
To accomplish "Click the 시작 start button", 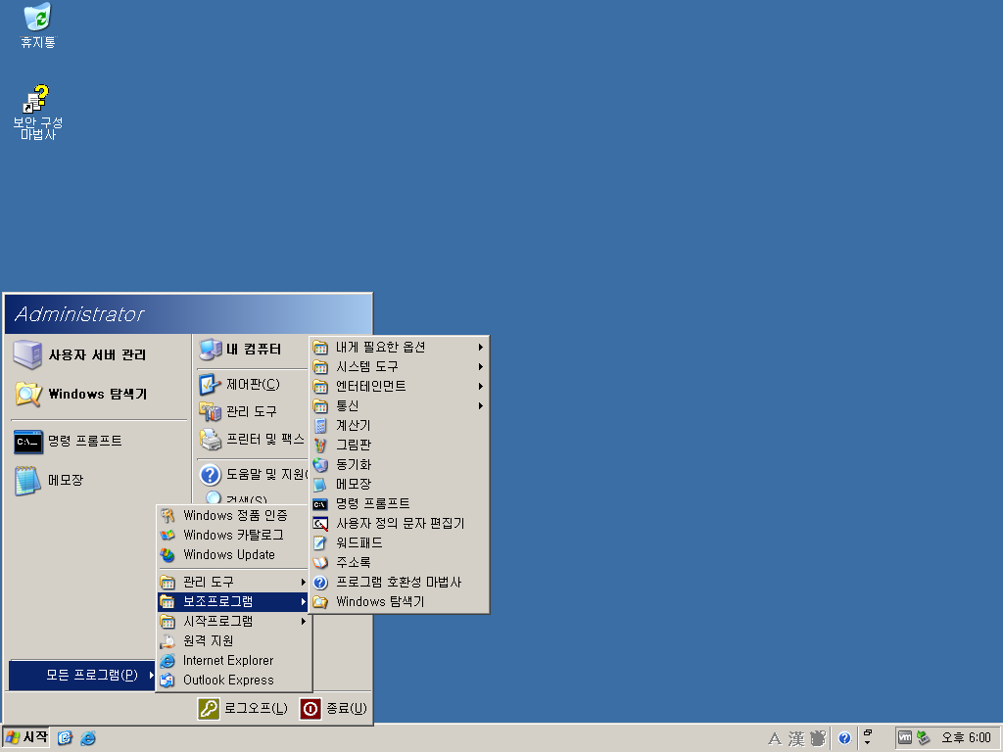I will point(25,737).
